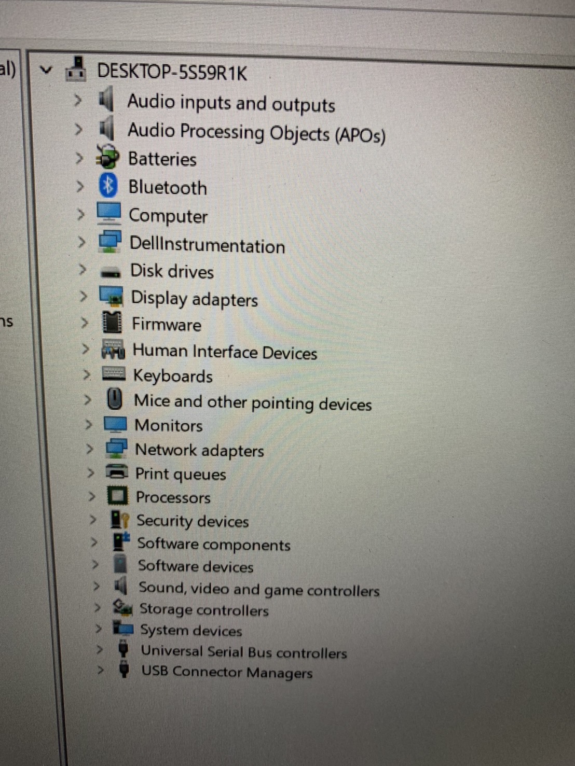Click the DellInstrumentation icon

(110, 242)
